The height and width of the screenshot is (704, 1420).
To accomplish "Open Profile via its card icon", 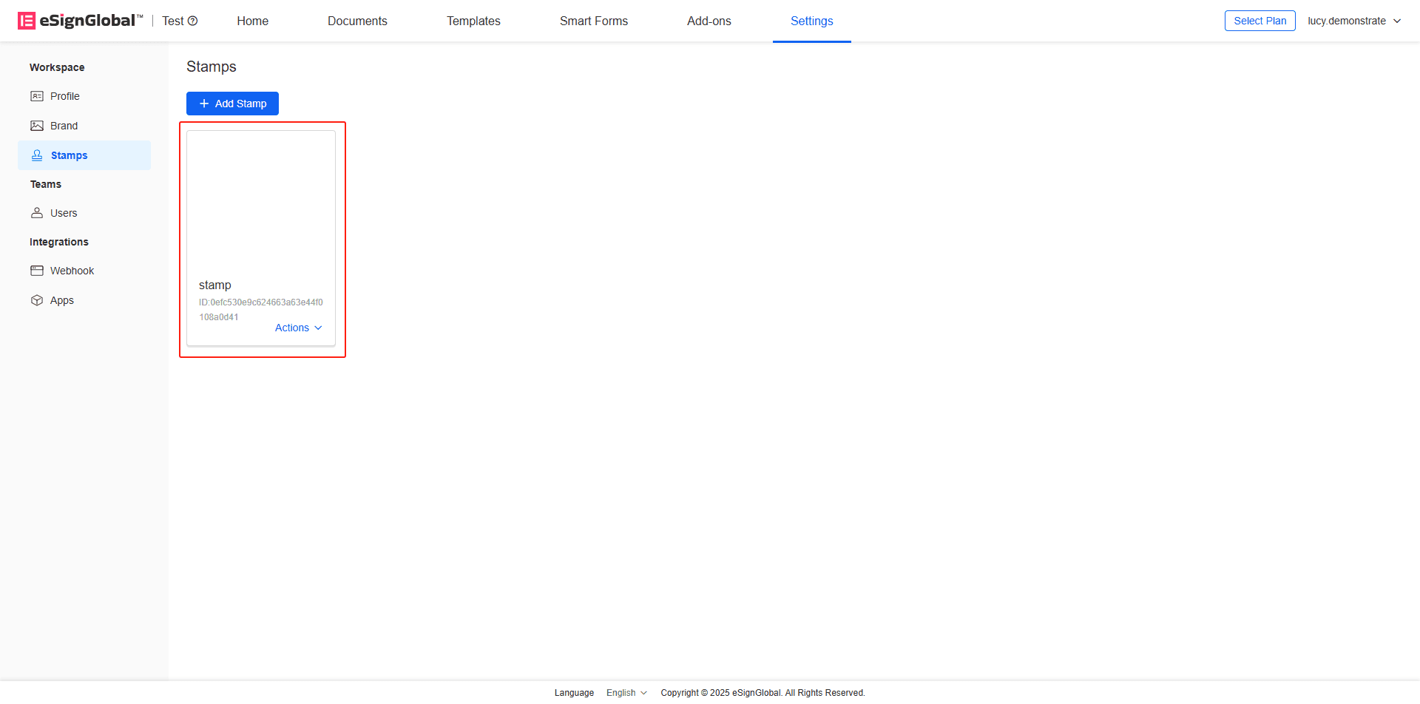I will click(x=37, y=96).
